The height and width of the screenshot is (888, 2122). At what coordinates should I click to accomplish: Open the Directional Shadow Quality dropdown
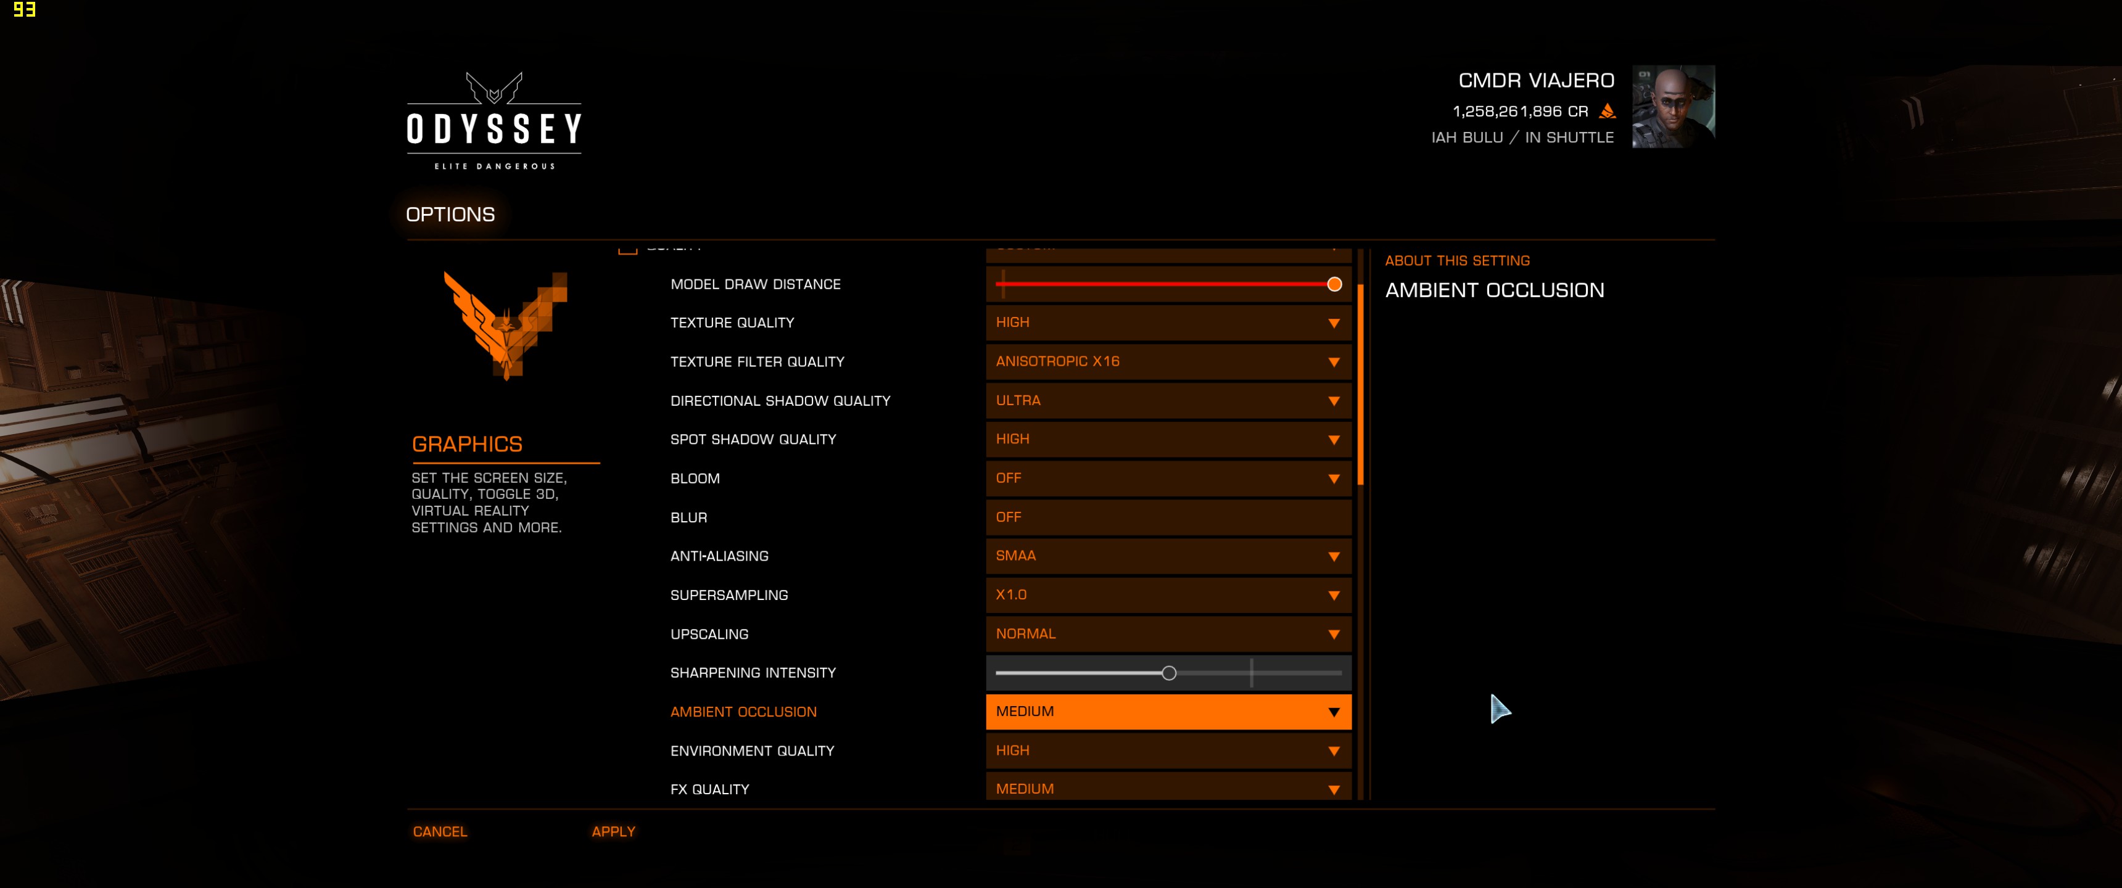[x=1168, y=400]
